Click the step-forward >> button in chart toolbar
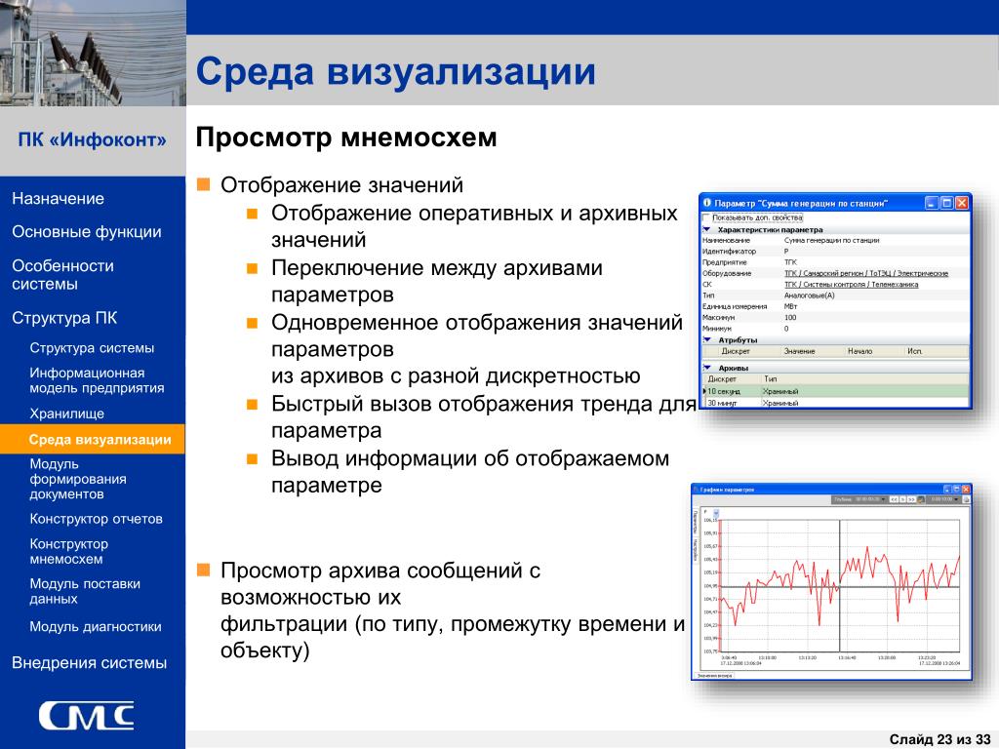This screenshot has width=999, height=749. (912, 499)
